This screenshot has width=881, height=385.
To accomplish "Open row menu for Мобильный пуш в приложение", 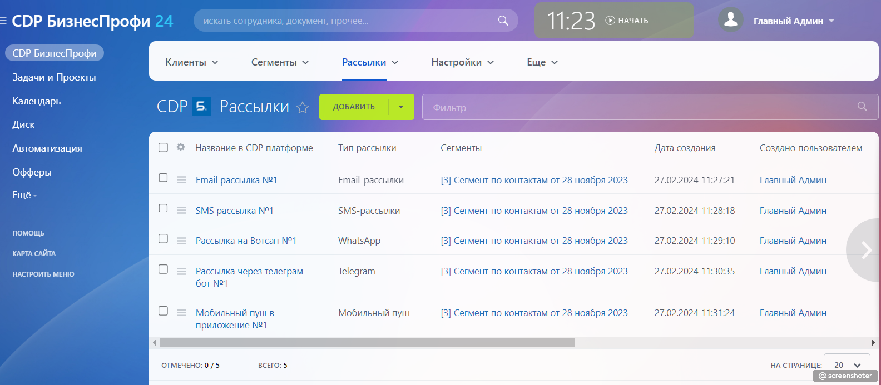I will pos(181,313).
